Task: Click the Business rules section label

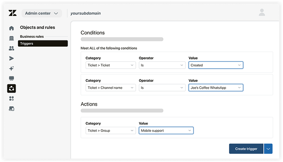Action: coord(32,36)
